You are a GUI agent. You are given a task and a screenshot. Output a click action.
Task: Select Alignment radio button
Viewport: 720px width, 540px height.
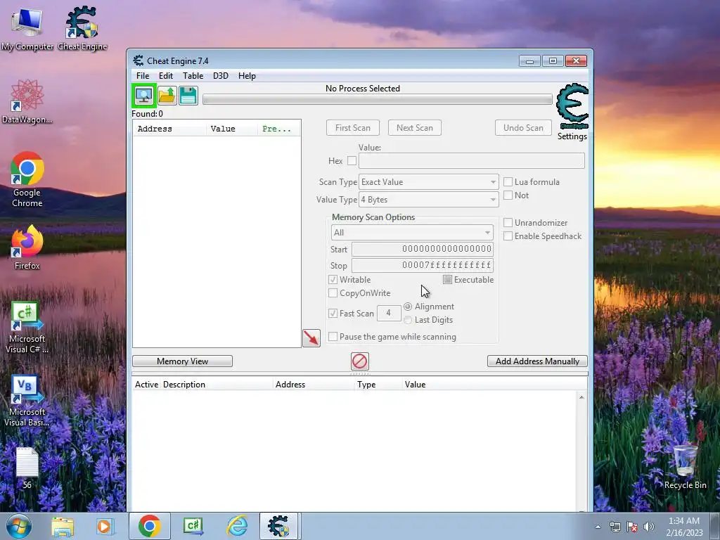(x=408, y=307)
